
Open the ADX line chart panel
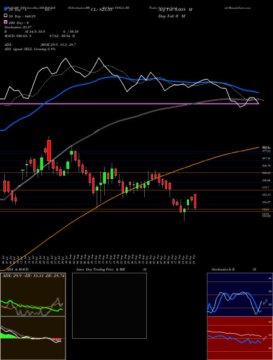tap(33, 295)
